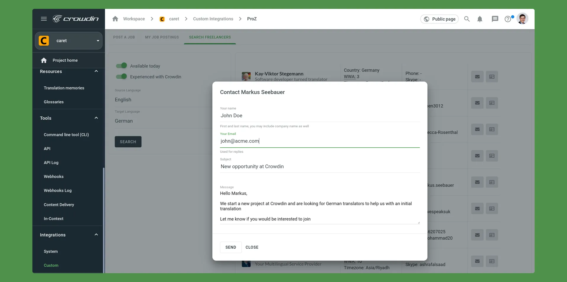Open Custom integrations item

click(x=51, y=265)
